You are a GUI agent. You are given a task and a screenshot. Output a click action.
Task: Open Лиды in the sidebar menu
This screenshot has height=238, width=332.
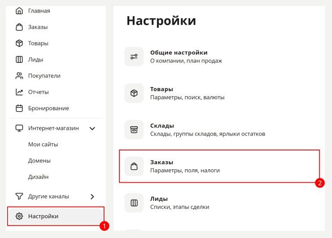36,60
